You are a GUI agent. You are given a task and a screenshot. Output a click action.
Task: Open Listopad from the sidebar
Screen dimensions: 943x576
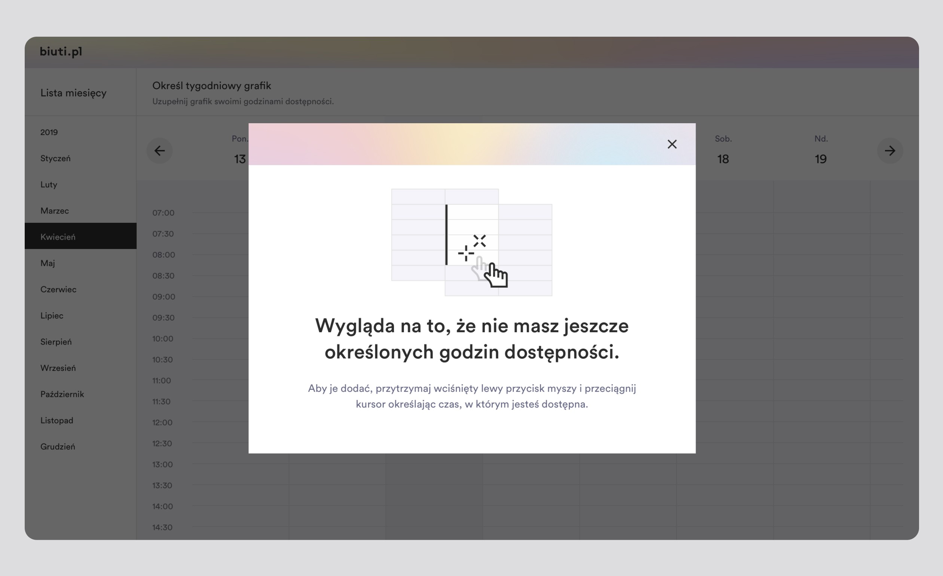57,421
